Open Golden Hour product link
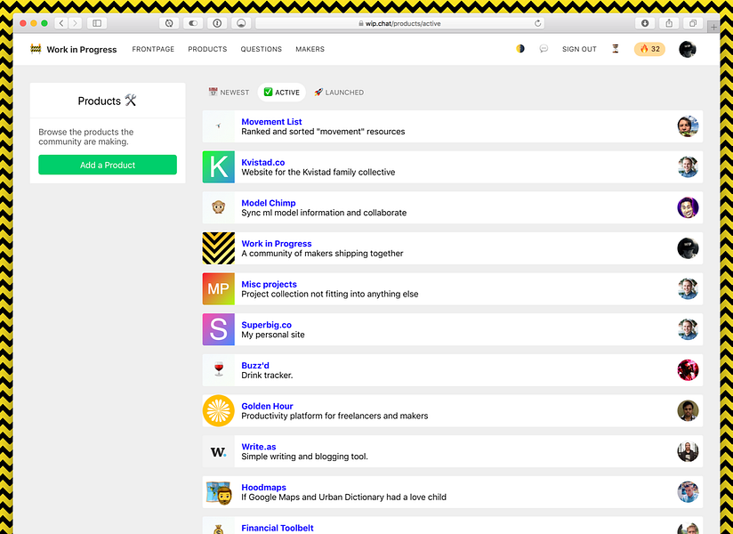Screen dimensions: 733x534 pos(268,407)
